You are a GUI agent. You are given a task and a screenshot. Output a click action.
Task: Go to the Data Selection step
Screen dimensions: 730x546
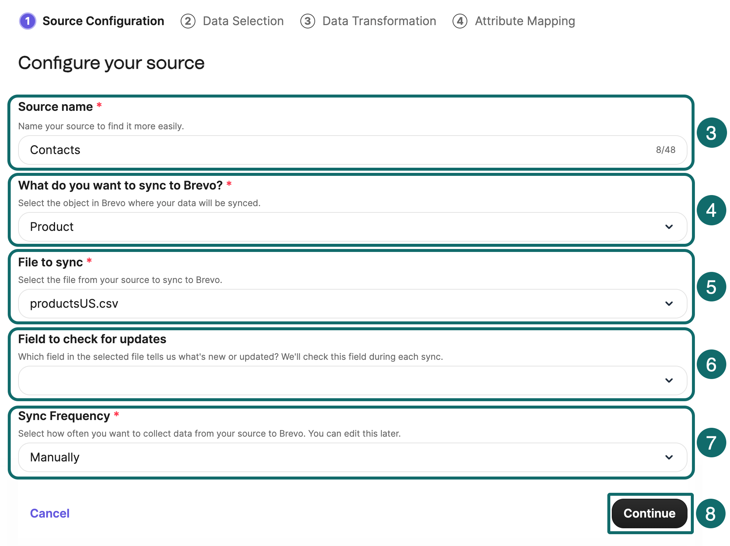click(243, 21)
